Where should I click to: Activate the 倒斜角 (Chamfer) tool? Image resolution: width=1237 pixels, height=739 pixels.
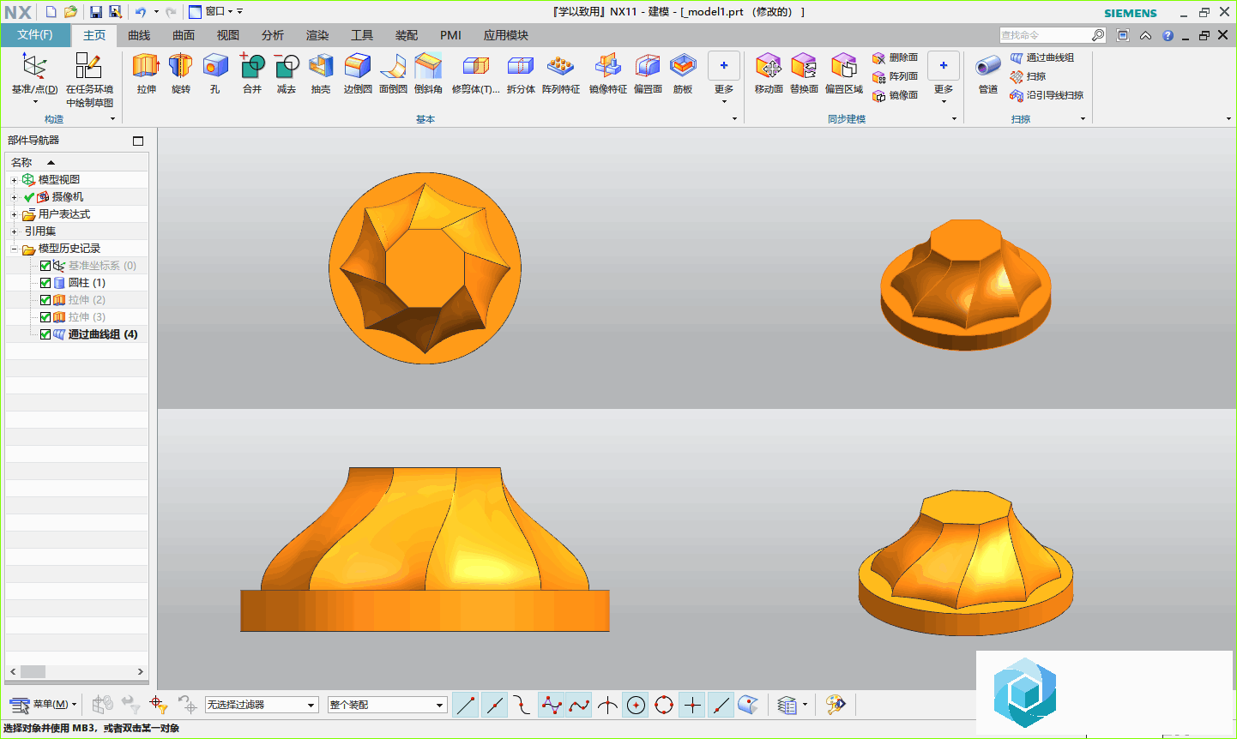tap(428, 73)
